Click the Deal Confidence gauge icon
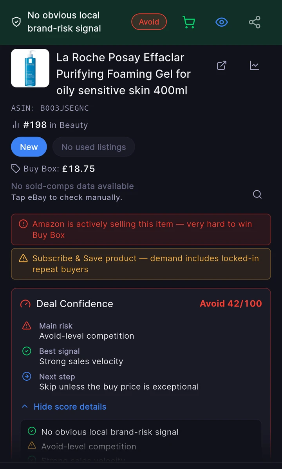The height and width of the screenshot is (469, 282). click(x=25, y=304)
